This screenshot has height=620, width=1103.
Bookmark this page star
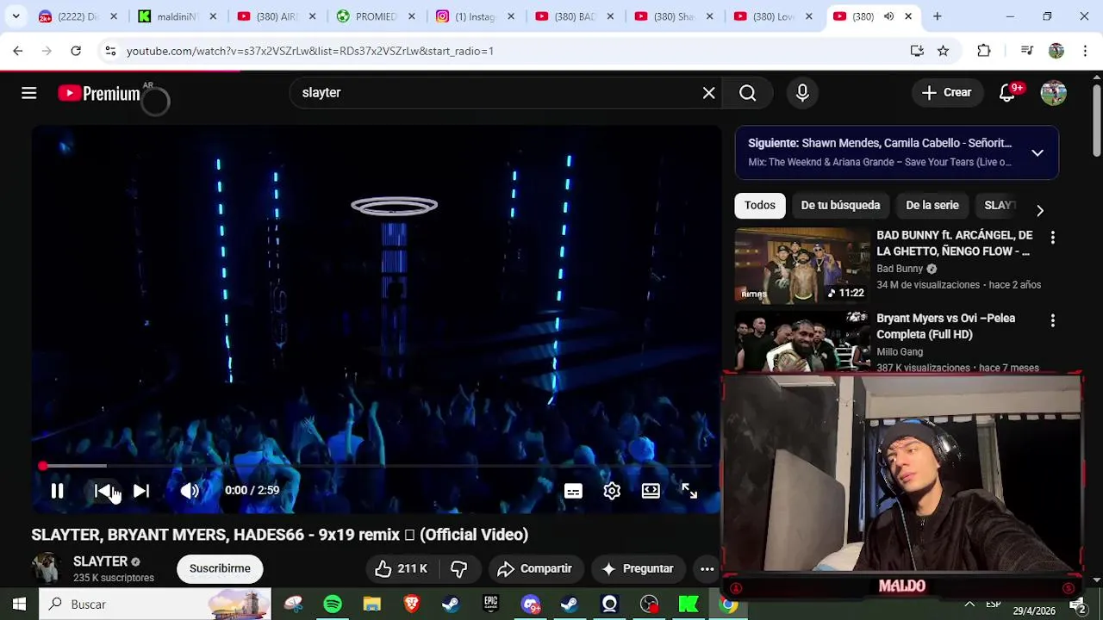(x=943, y=52)
